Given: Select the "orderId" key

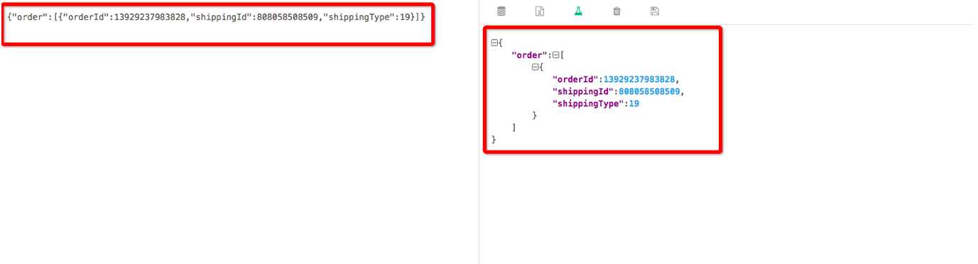Looking at the screenshot, I should (575, 79).
